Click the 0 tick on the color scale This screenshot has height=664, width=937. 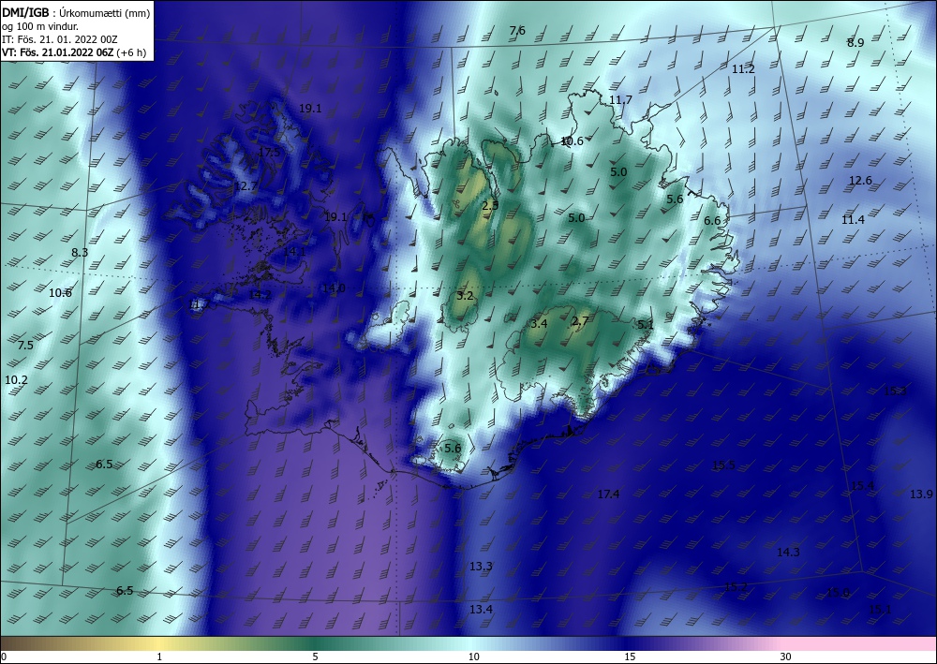(4, 657)
